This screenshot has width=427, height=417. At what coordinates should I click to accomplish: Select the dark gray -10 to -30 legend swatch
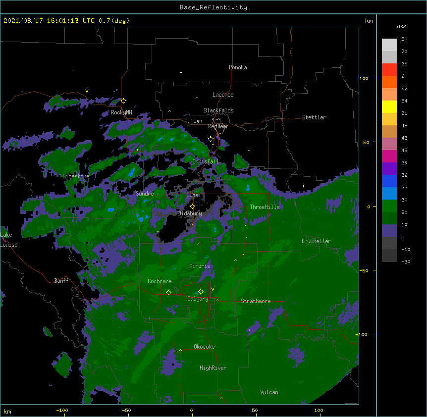[x=389, y=256]
